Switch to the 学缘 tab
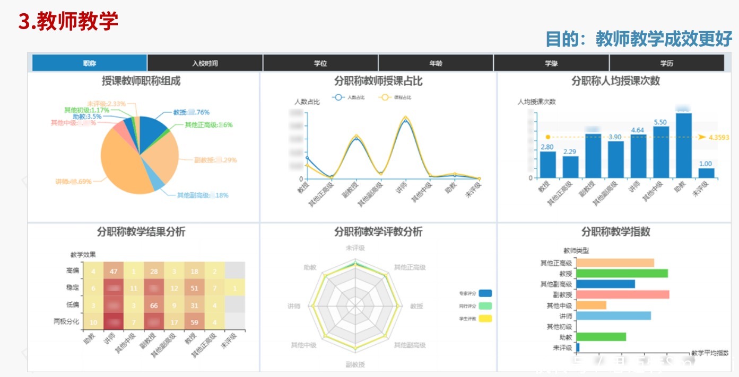739x377 pixels. tap(550, 62)
